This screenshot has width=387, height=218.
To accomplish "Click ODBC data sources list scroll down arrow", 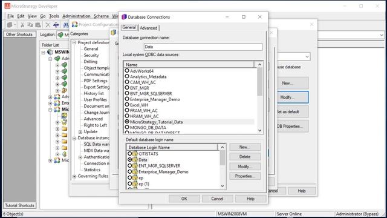I will tap(259, 131).
